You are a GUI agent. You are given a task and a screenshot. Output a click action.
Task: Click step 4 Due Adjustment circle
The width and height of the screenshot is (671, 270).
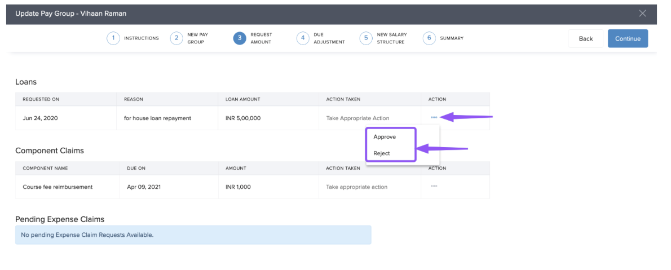[303, 38]
